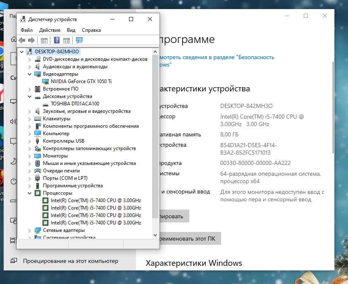Click the Клавиатуры keyboard icon

(x=38, y=119)
